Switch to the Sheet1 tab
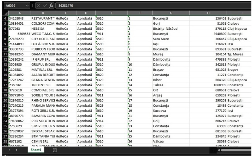This screenshot has width=252, height=156. [36, 150]
